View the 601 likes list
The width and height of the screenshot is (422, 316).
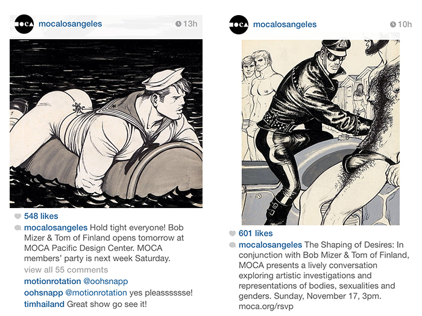coord(256,233)
